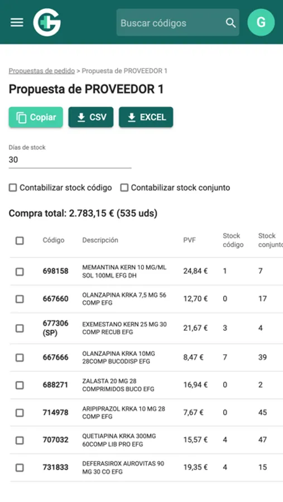283x502 pixels.
Task: Click the green cross G logo
Action: click(47, 22)
